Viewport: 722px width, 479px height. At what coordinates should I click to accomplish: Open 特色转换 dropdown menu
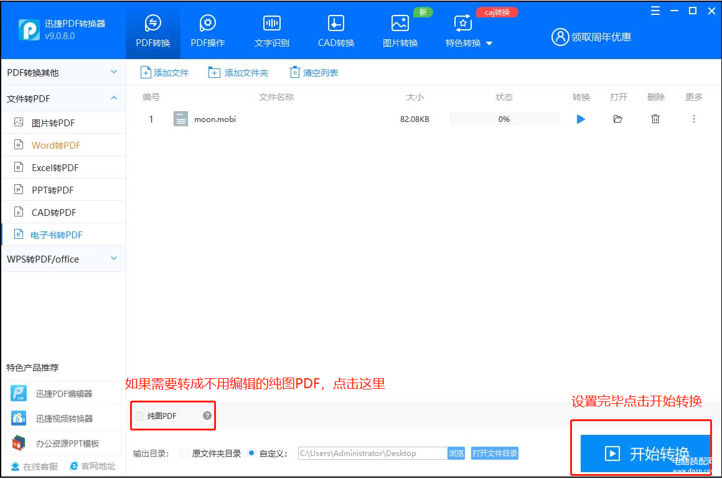click(469, 31)
